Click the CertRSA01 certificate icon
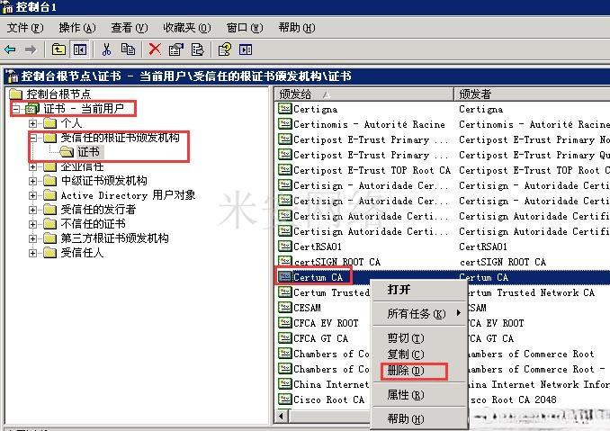The image size is (610, 431). [285, 246]
